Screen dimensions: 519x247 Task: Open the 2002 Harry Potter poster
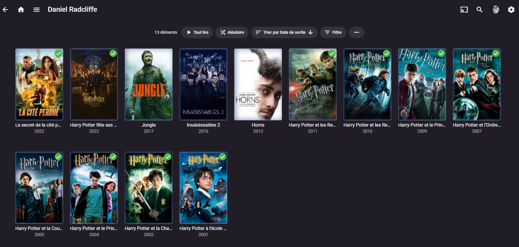tap(149, 188)
